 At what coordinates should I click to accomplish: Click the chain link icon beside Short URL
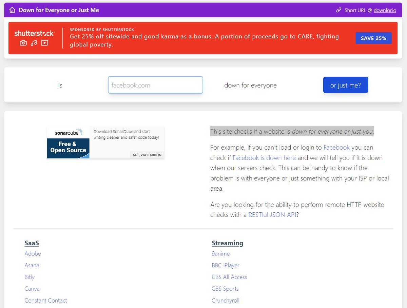click(x=338, y=10)
